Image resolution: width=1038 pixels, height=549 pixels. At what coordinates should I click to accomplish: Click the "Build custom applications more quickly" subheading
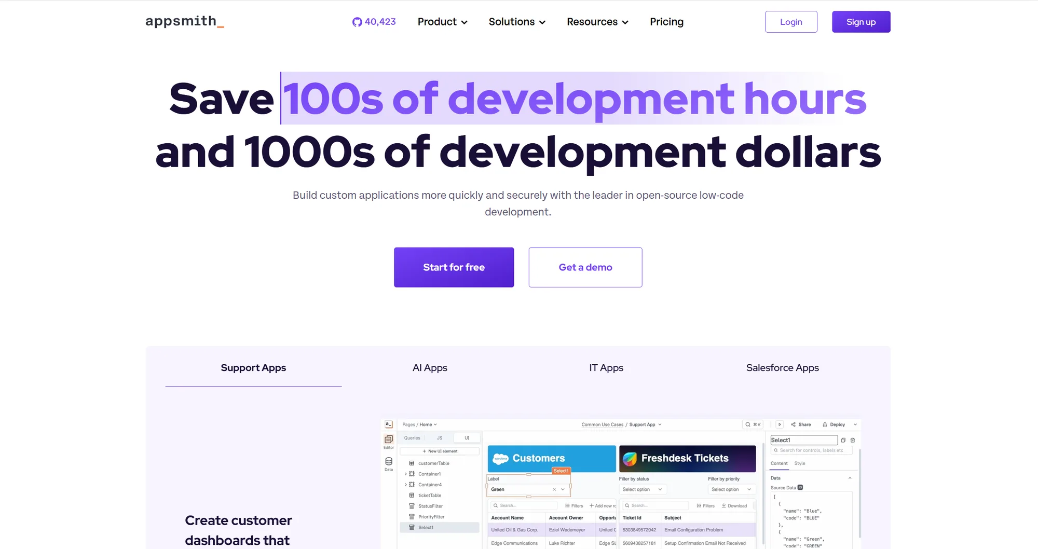[518, 203]
